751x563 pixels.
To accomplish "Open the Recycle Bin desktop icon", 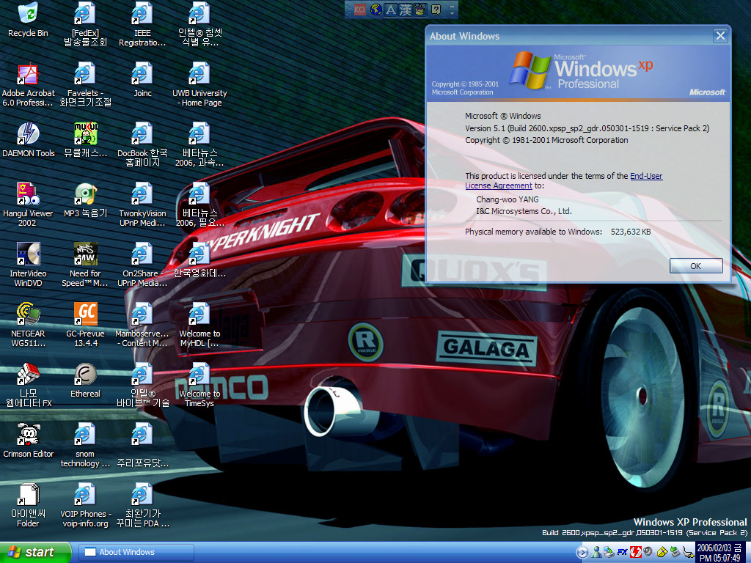I will pos(28,15).
